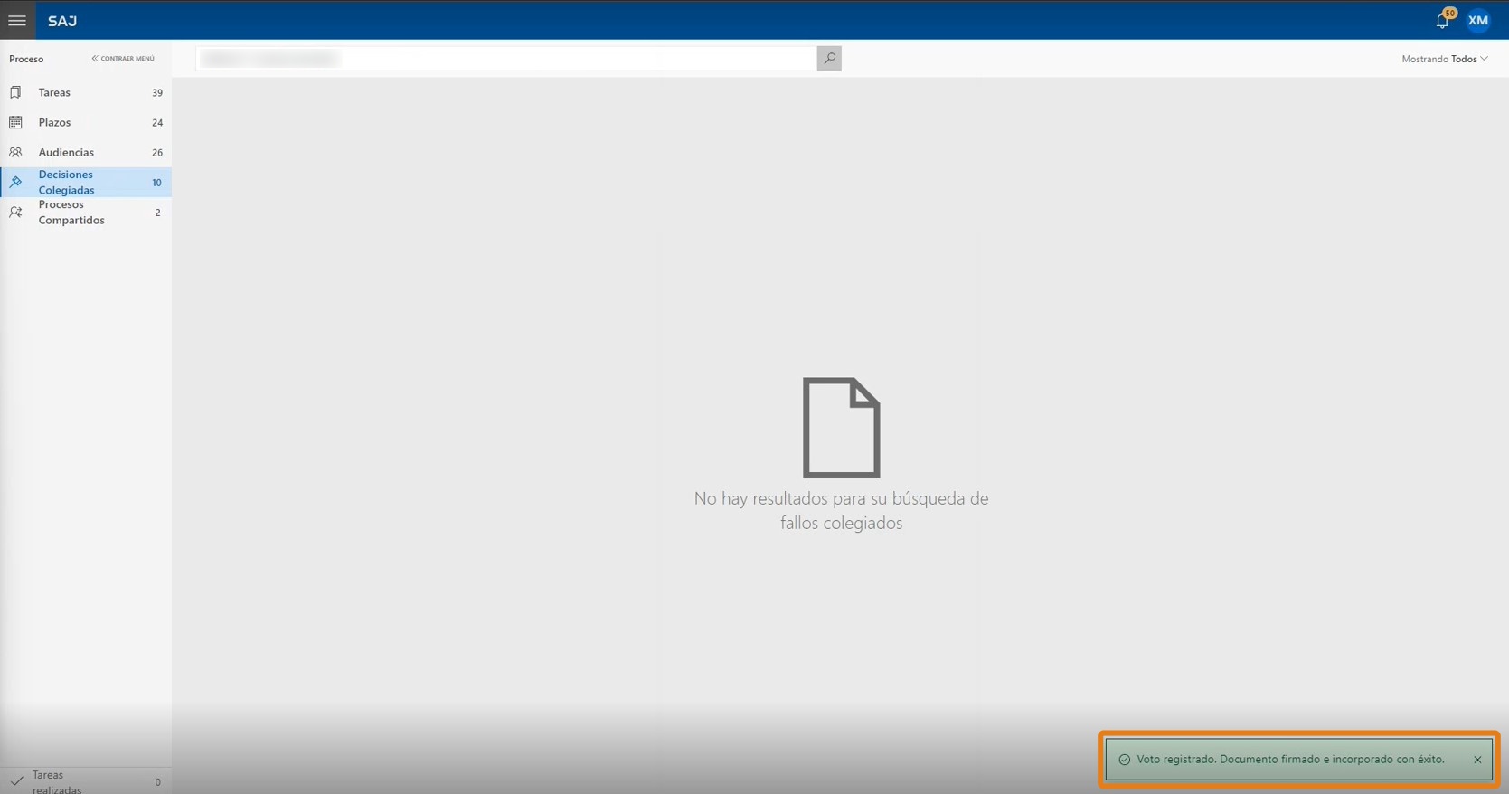Open the hamburger main menu
Viewport: 1509px width, 794px height.
click(17, 20)
